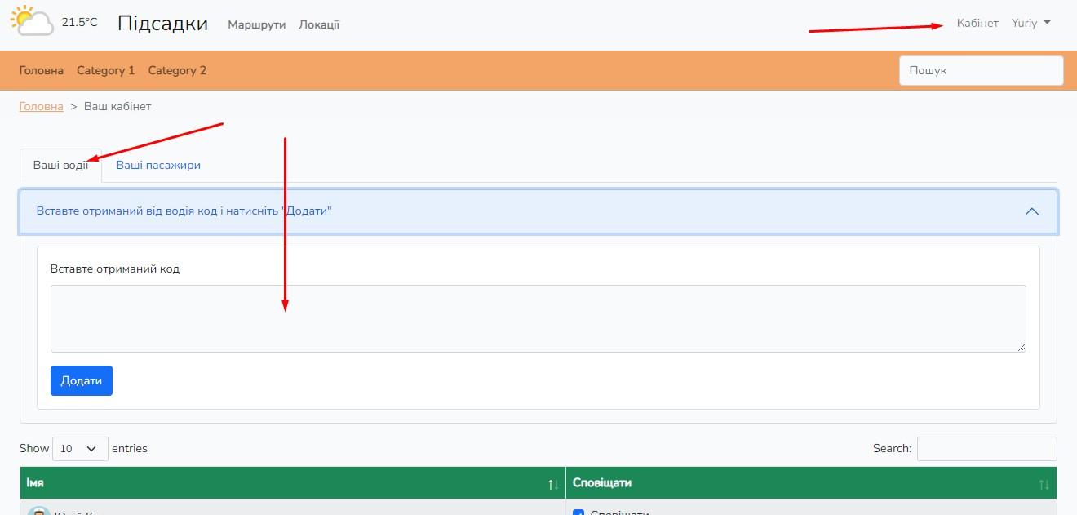Go to Кабінет link in header
1077x515 pixels.
(977, 23)
